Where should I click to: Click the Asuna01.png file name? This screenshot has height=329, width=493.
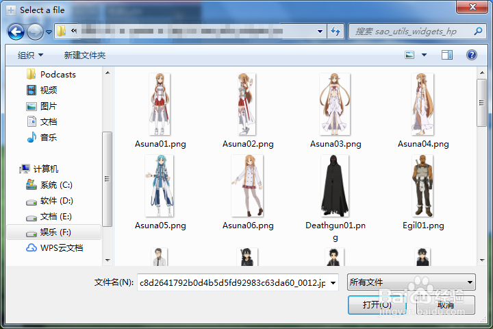(160, 144)
